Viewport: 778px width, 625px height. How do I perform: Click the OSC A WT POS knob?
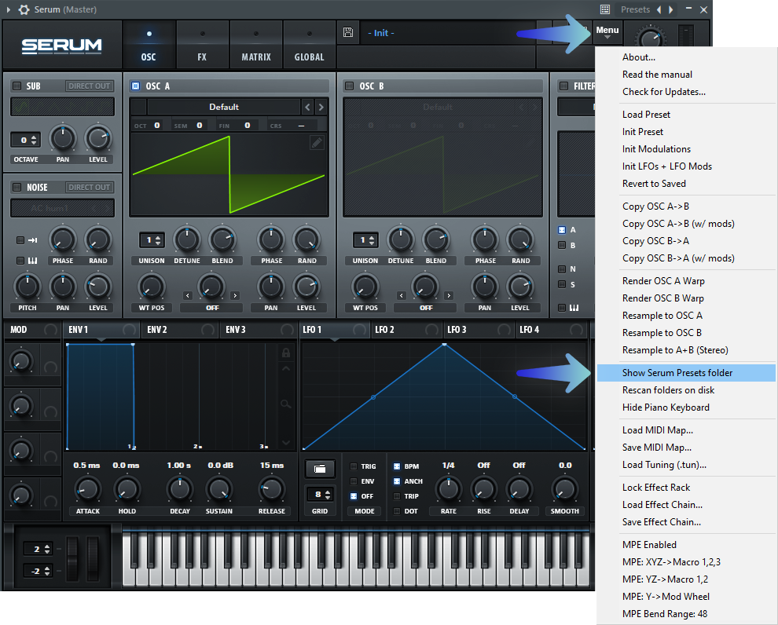(152, 287)
